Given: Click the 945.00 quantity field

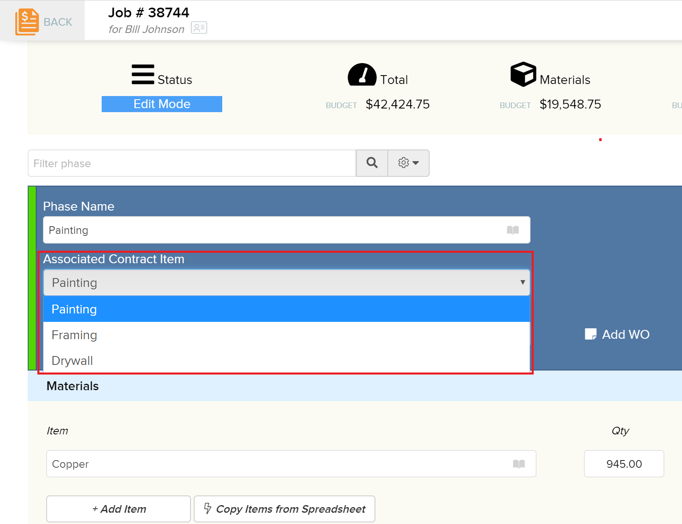Looking at the screenshot, I should pos(624,464).
